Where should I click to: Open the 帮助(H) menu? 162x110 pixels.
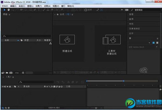(71, 6)
